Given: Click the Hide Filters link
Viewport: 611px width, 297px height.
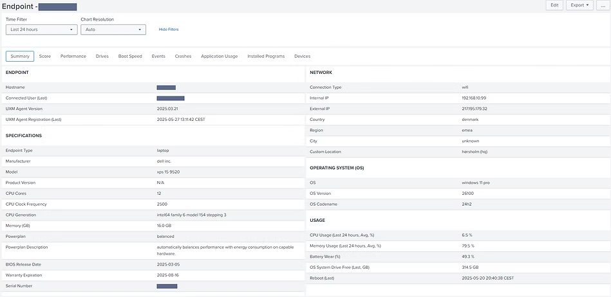Looking at the screenshot, I should [x=169, y=30].
